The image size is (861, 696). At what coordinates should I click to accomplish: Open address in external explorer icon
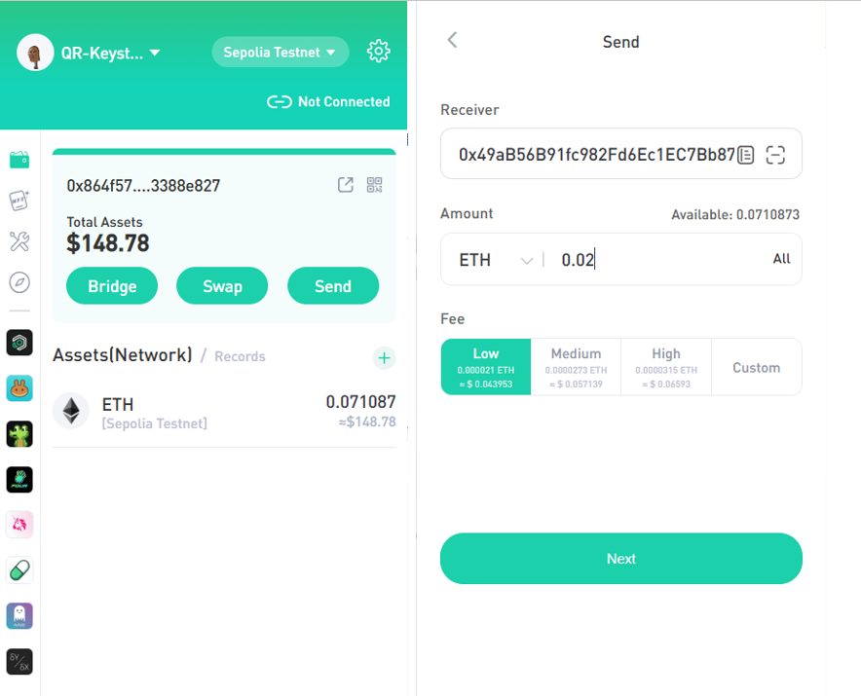346,185
